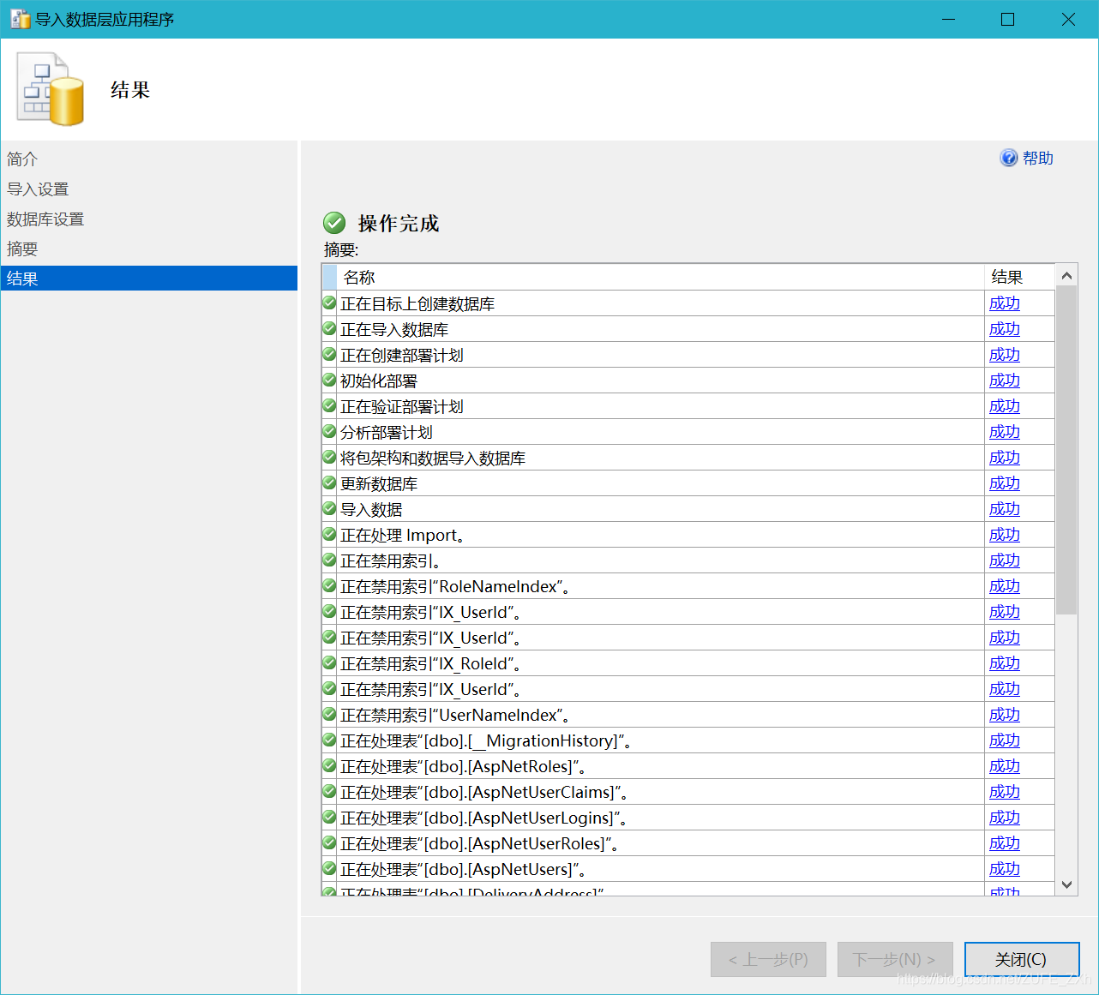Select the row 分析部署计划
1099x995 pixels.
pyautogui.click(x=688, y=432)
